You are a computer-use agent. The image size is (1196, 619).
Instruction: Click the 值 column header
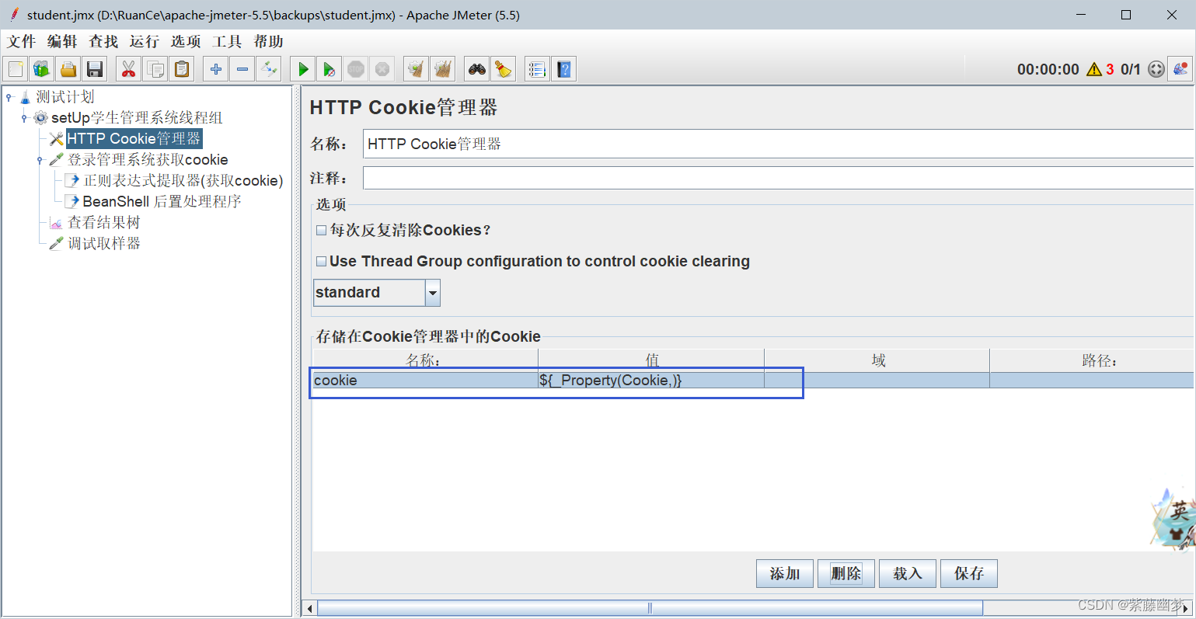(651, 361)
